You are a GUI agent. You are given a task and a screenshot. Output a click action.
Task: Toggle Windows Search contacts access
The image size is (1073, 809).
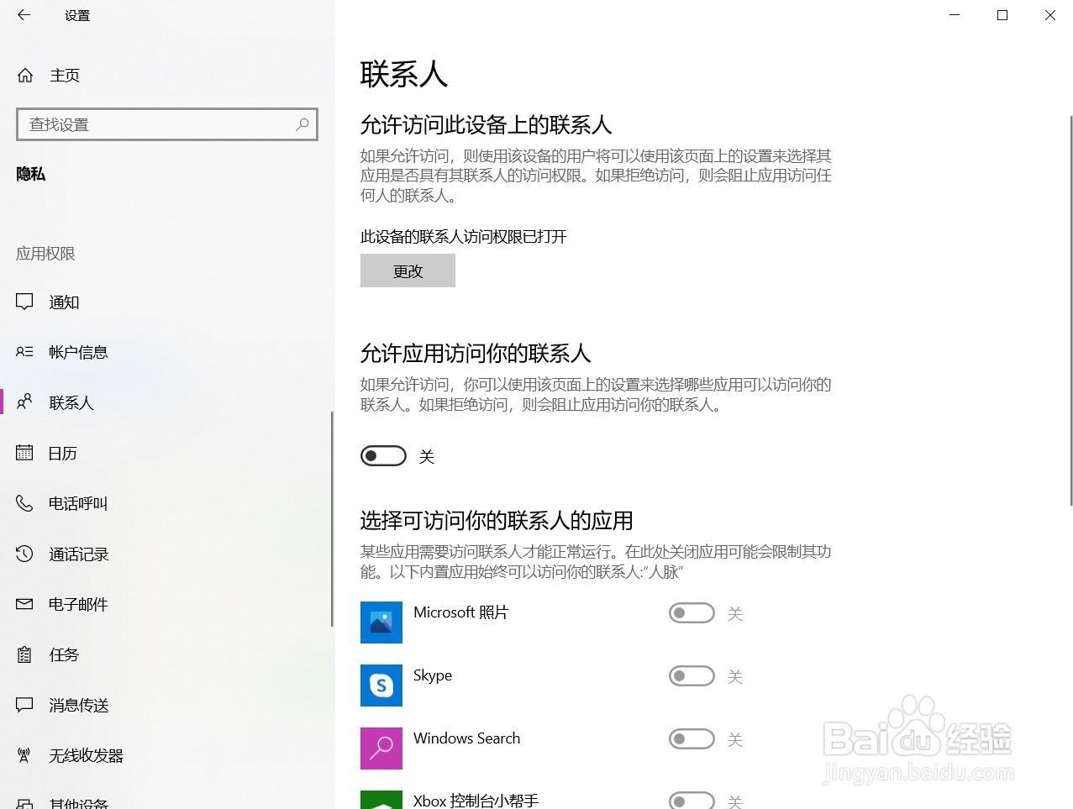click(x=692, y=739)
